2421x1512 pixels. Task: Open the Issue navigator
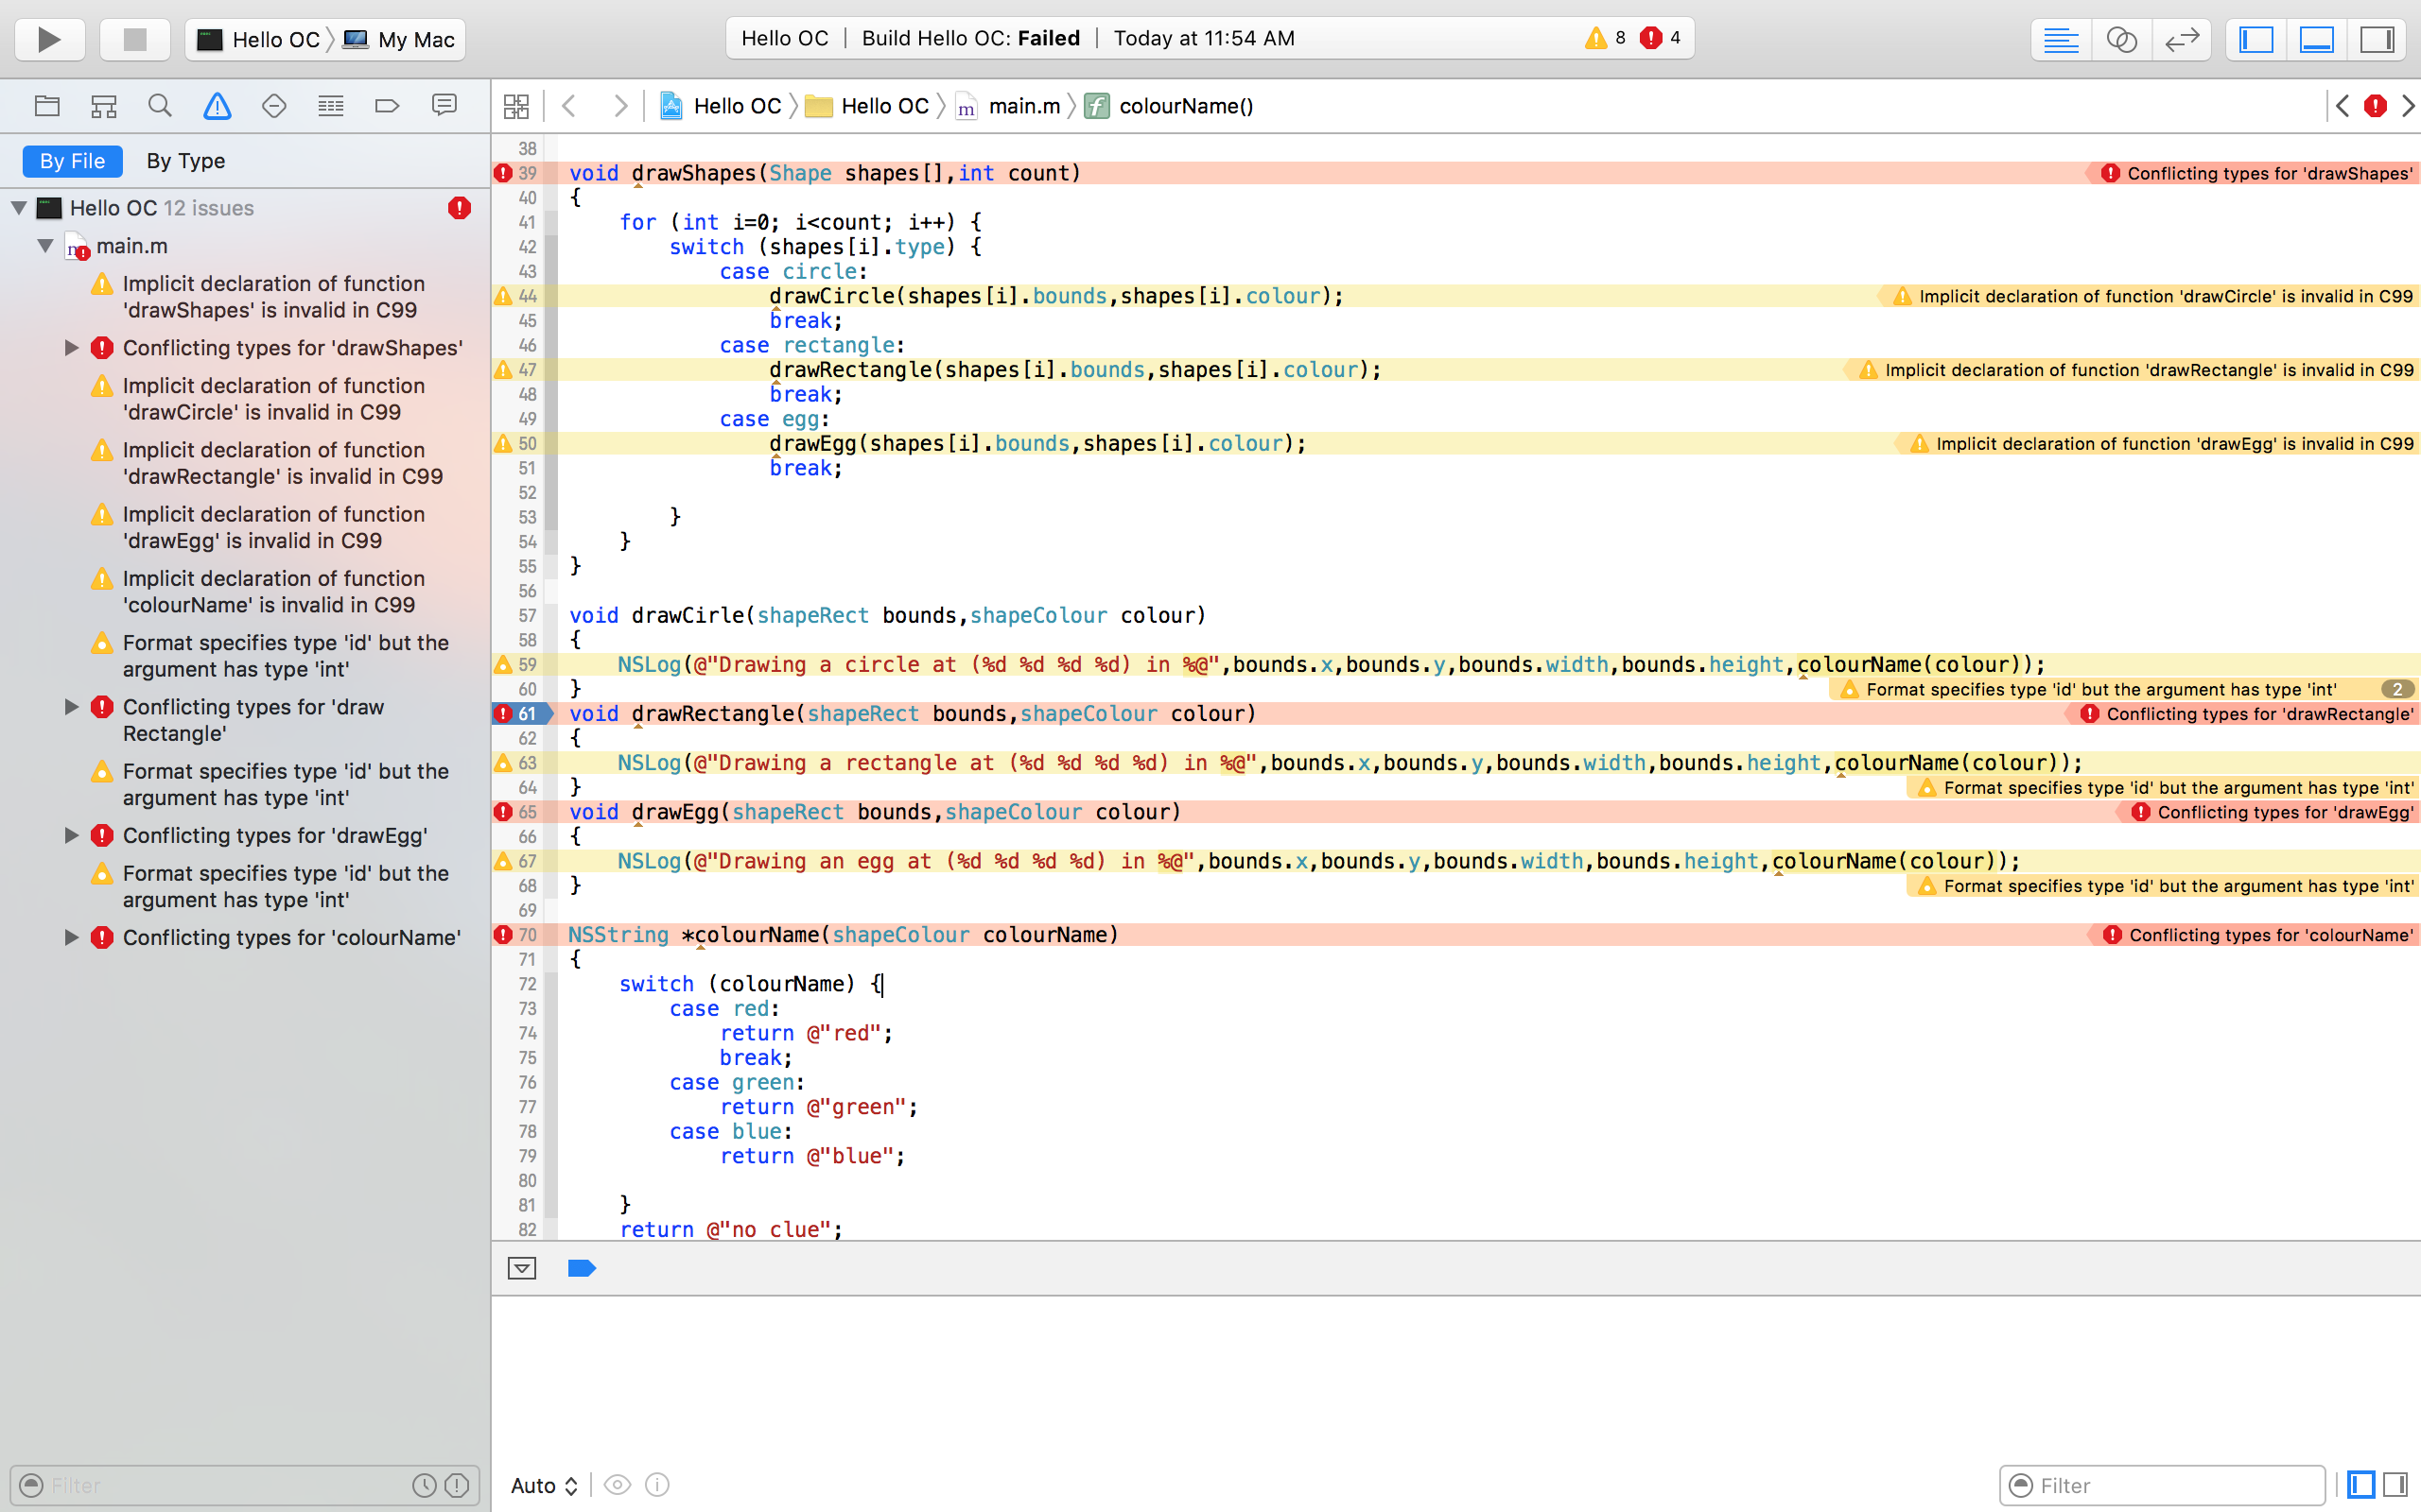218,105
